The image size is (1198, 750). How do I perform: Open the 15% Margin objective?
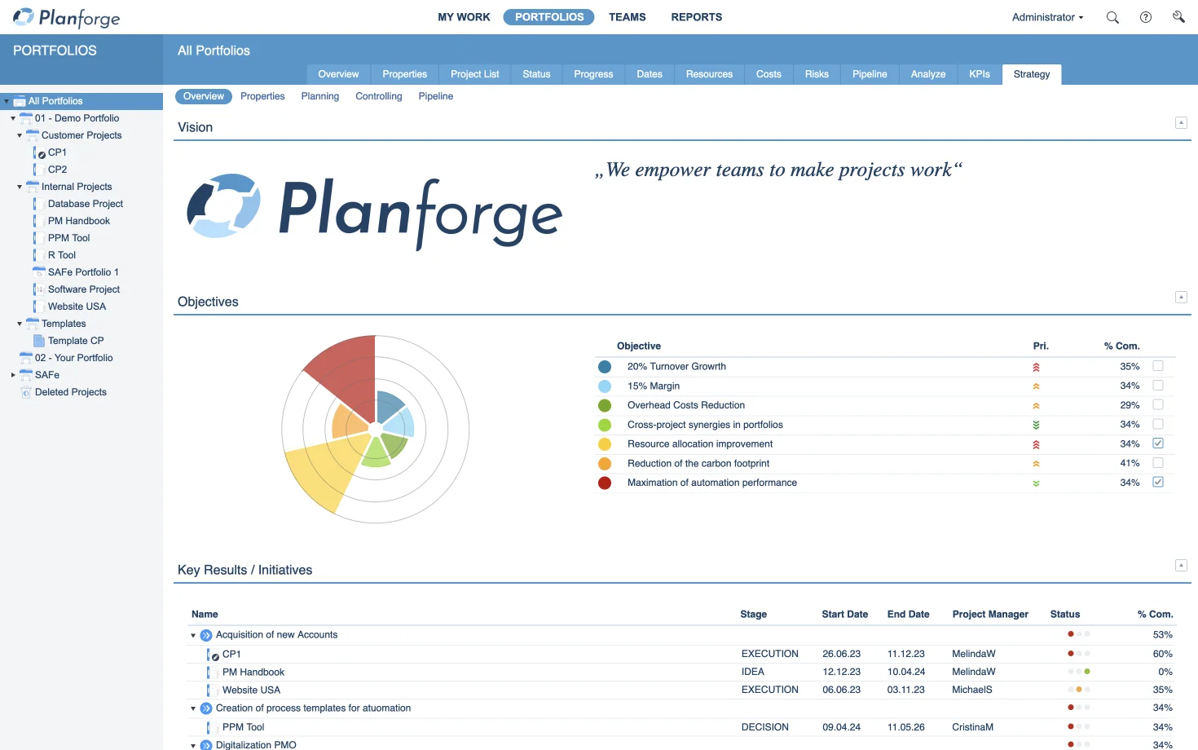tap(653, 386)
